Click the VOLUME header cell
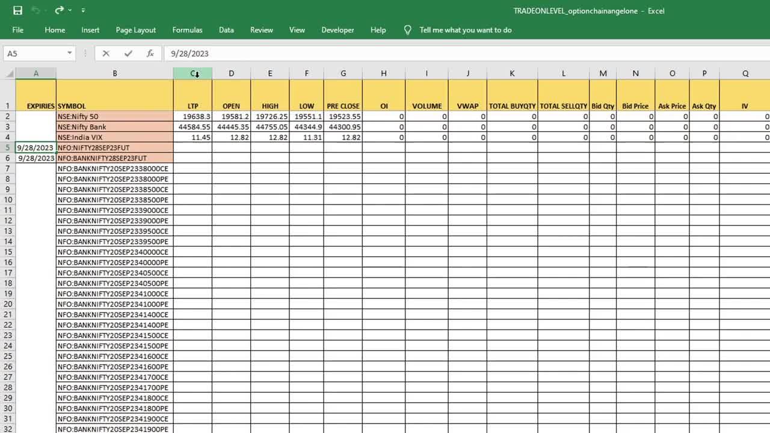 427,95
